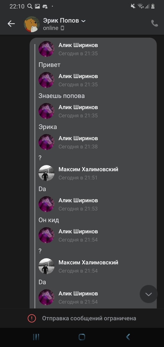Tap the Android back navigation button
This screenshot has height=347, width=164.
(x=128, y=337)
